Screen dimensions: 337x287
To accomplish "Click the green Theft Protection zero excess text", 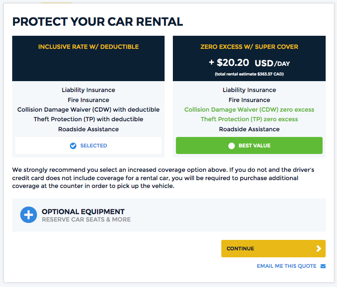I will [249, 119].
